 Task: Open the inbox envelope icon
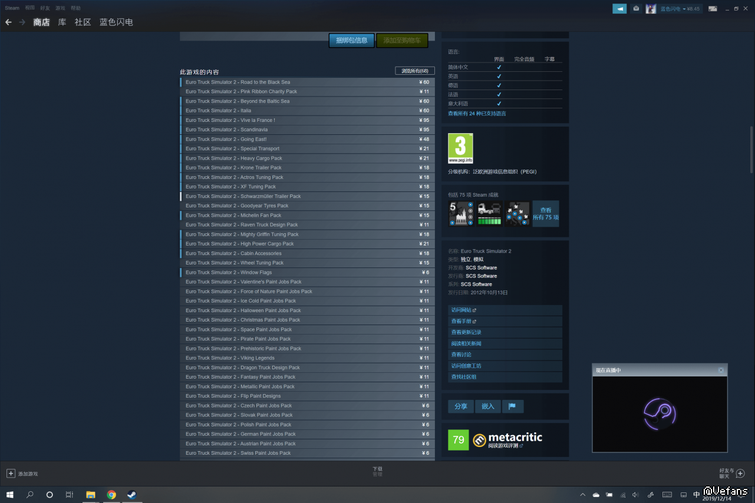click(636, 8)
